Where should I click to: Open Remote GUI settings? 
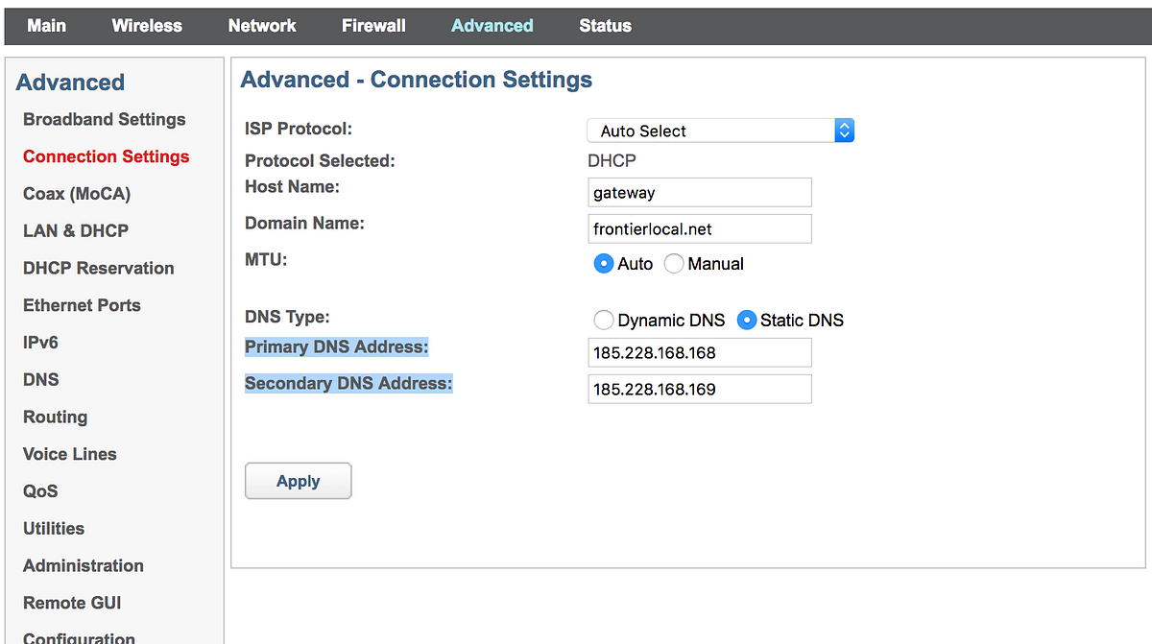tap(71, 603)
